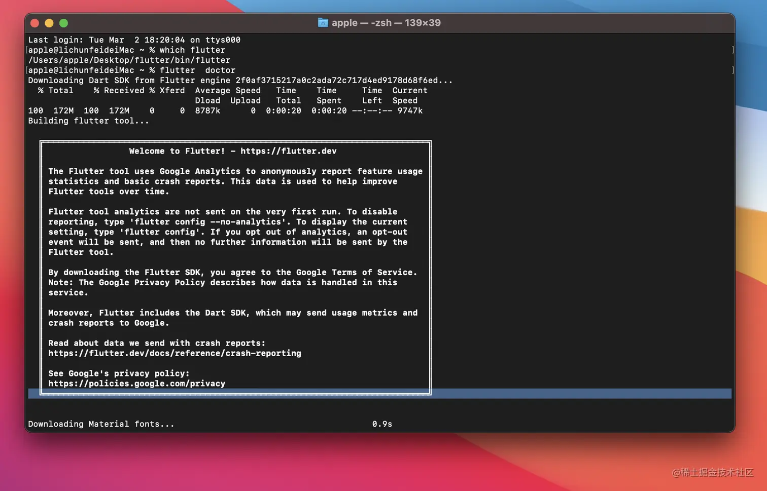Click the 'flutter doctor' command line
The image size is (767, 491).
coord(132,70)
